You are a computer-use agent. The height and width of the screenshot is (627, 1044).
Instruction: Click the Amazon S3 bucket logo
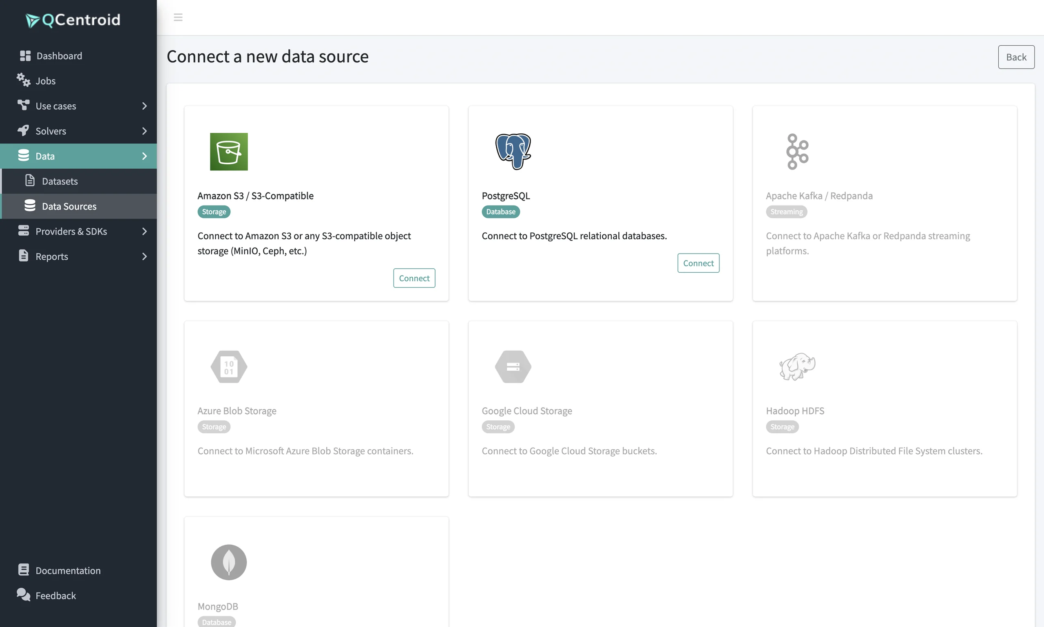pos(229,152)
